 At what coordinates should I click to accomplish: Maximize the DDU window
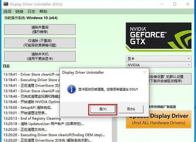(x=175, y=4)
